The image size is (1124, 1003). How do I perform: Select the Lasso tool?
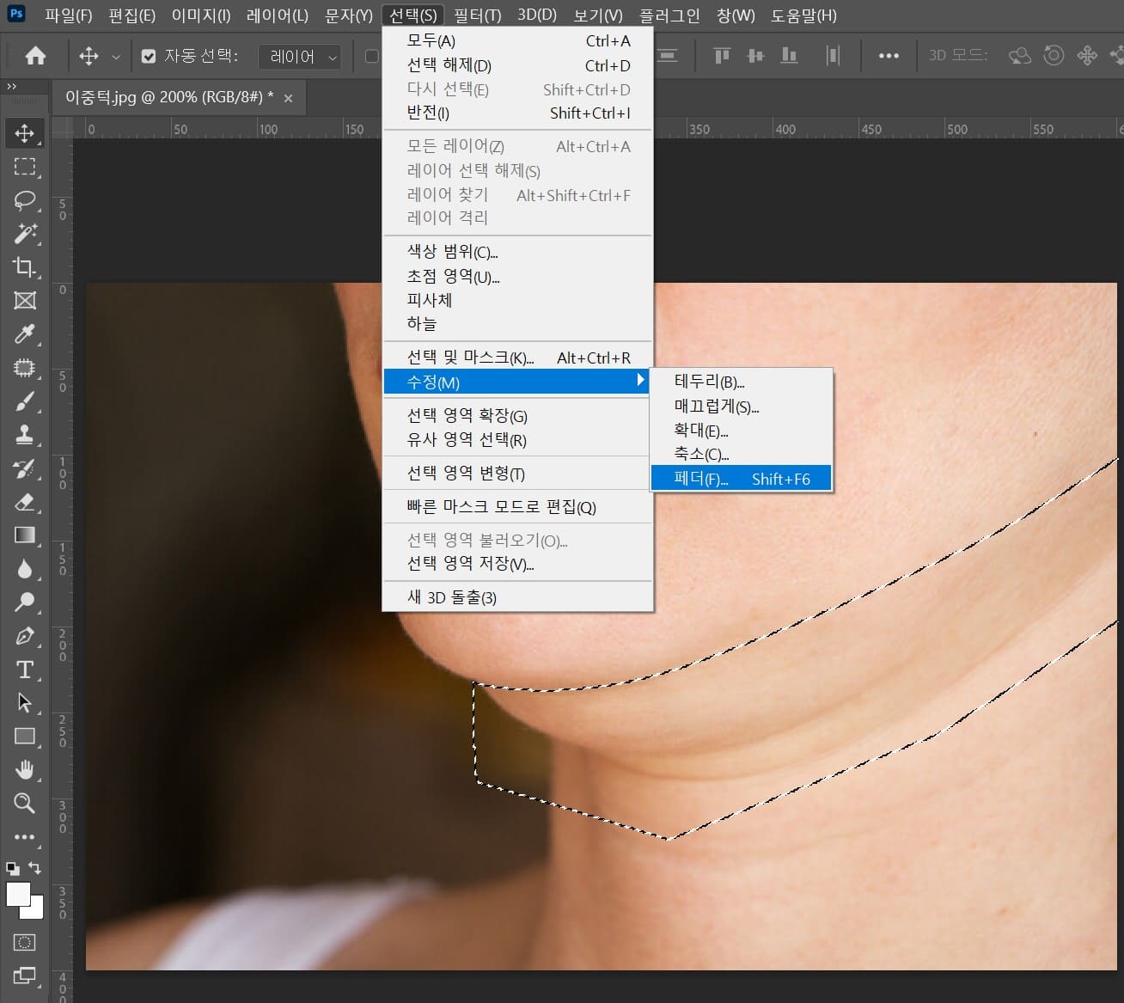(x=24, y=200)
